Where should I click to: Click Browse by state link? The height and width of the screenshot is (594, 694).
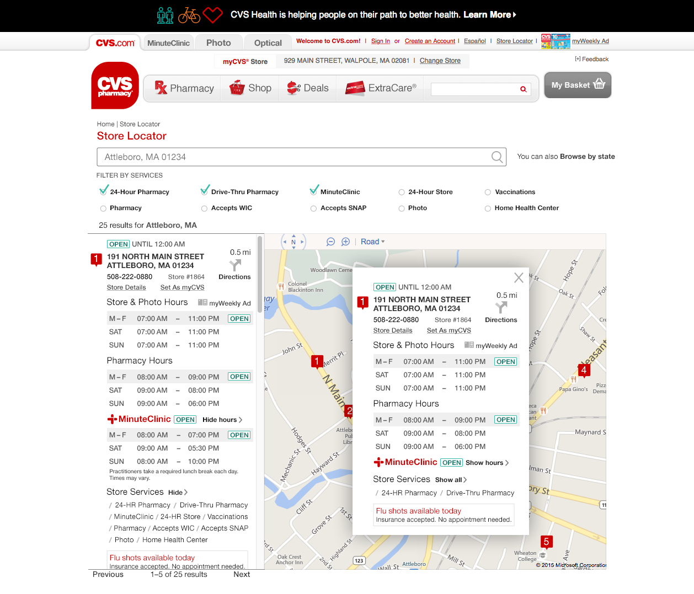[x=588, y=157]
